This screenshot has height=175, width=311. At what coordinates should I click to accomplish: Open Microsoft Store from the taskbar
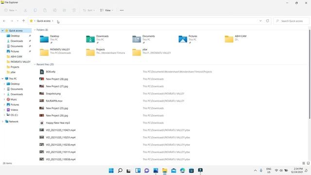[191, 170]
